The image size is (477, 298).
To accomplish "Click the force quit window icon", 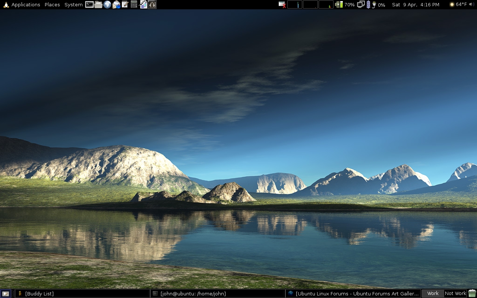I will tap(282, 4).
